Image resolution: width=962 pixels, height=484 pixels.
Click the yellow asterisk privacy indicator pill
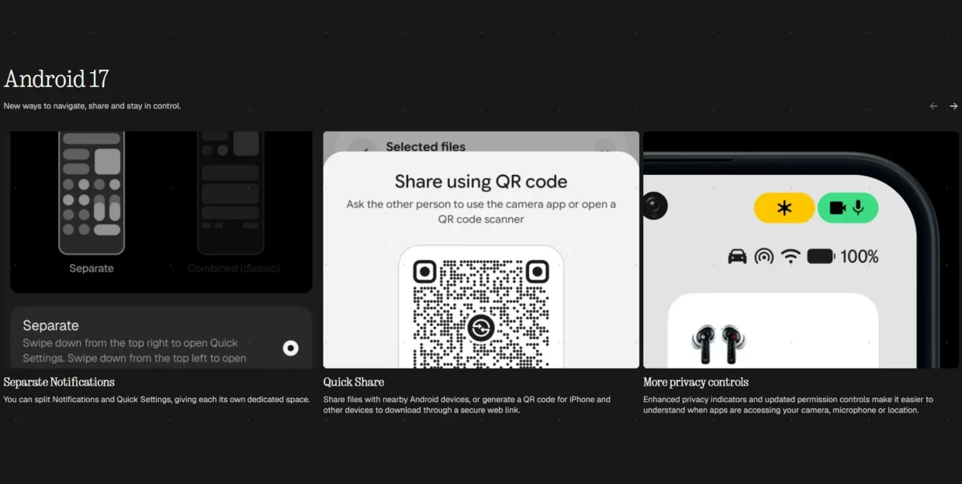tap(784, 208)
